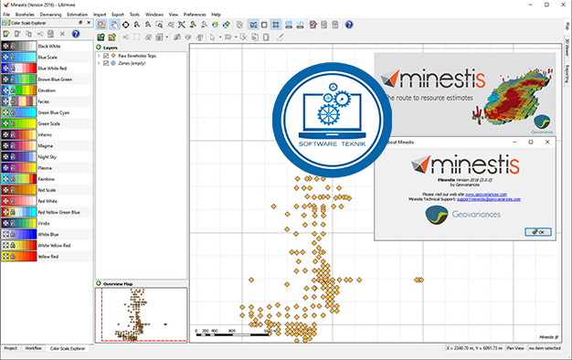Create new color scale with rainbow pencil icon

click(x=6, y=34)
